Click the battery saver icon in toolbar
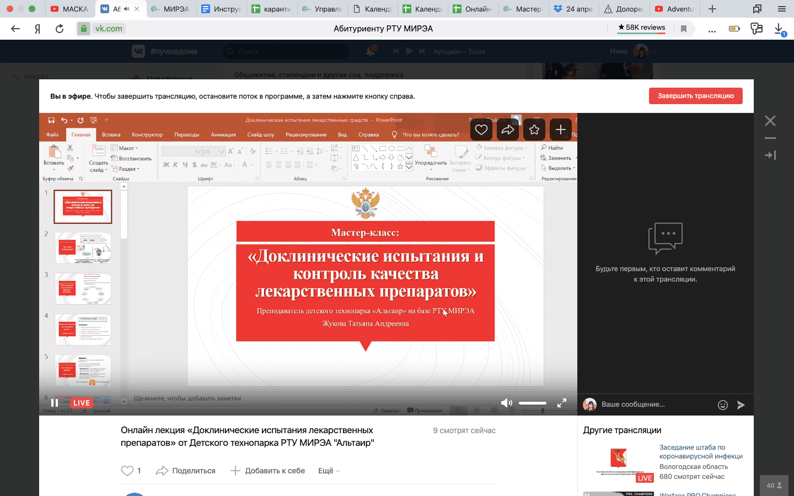This screenshot has width=794, height=496. coord(734,29)
